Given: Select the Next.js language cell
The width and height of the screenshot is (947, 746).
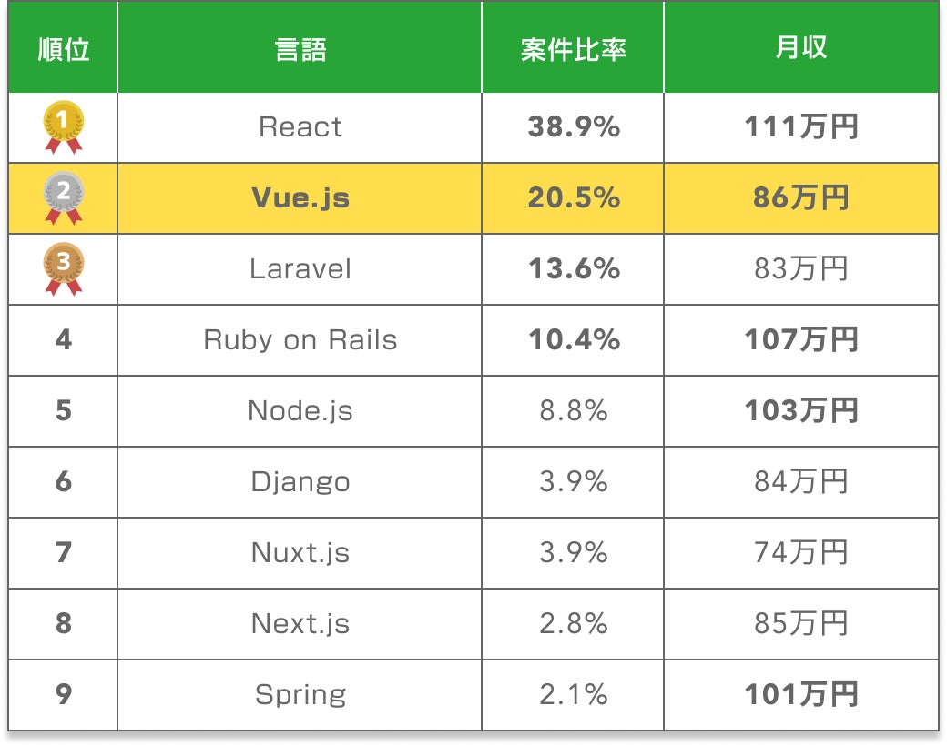Looking at the screenshot, I should tap(300, 624).
